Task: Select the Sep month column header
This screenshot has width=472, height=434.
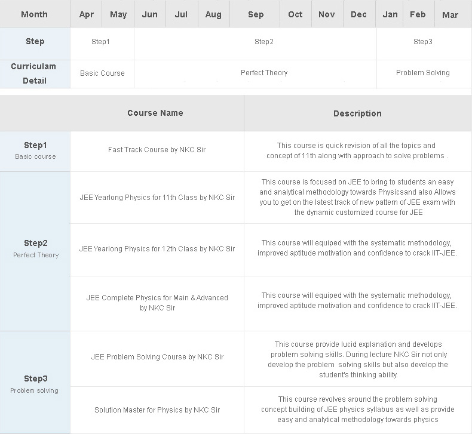Action: pyautogui.click(x=255, y=14)
